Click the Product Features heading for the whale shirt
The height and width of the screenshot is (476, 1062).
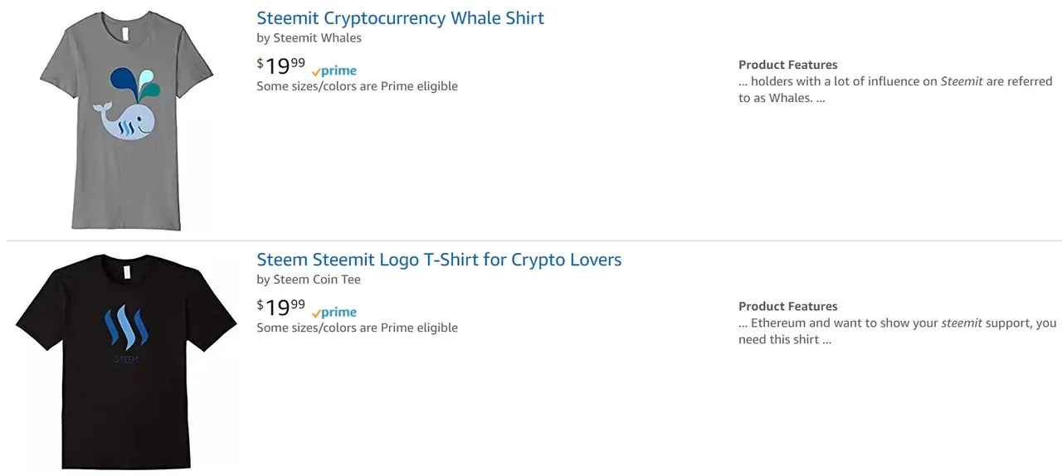(x=788, y=65)
